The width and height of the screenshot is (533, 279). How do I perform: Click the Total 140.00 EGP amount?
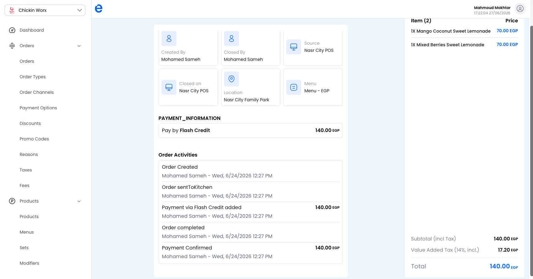click(504, 266)
